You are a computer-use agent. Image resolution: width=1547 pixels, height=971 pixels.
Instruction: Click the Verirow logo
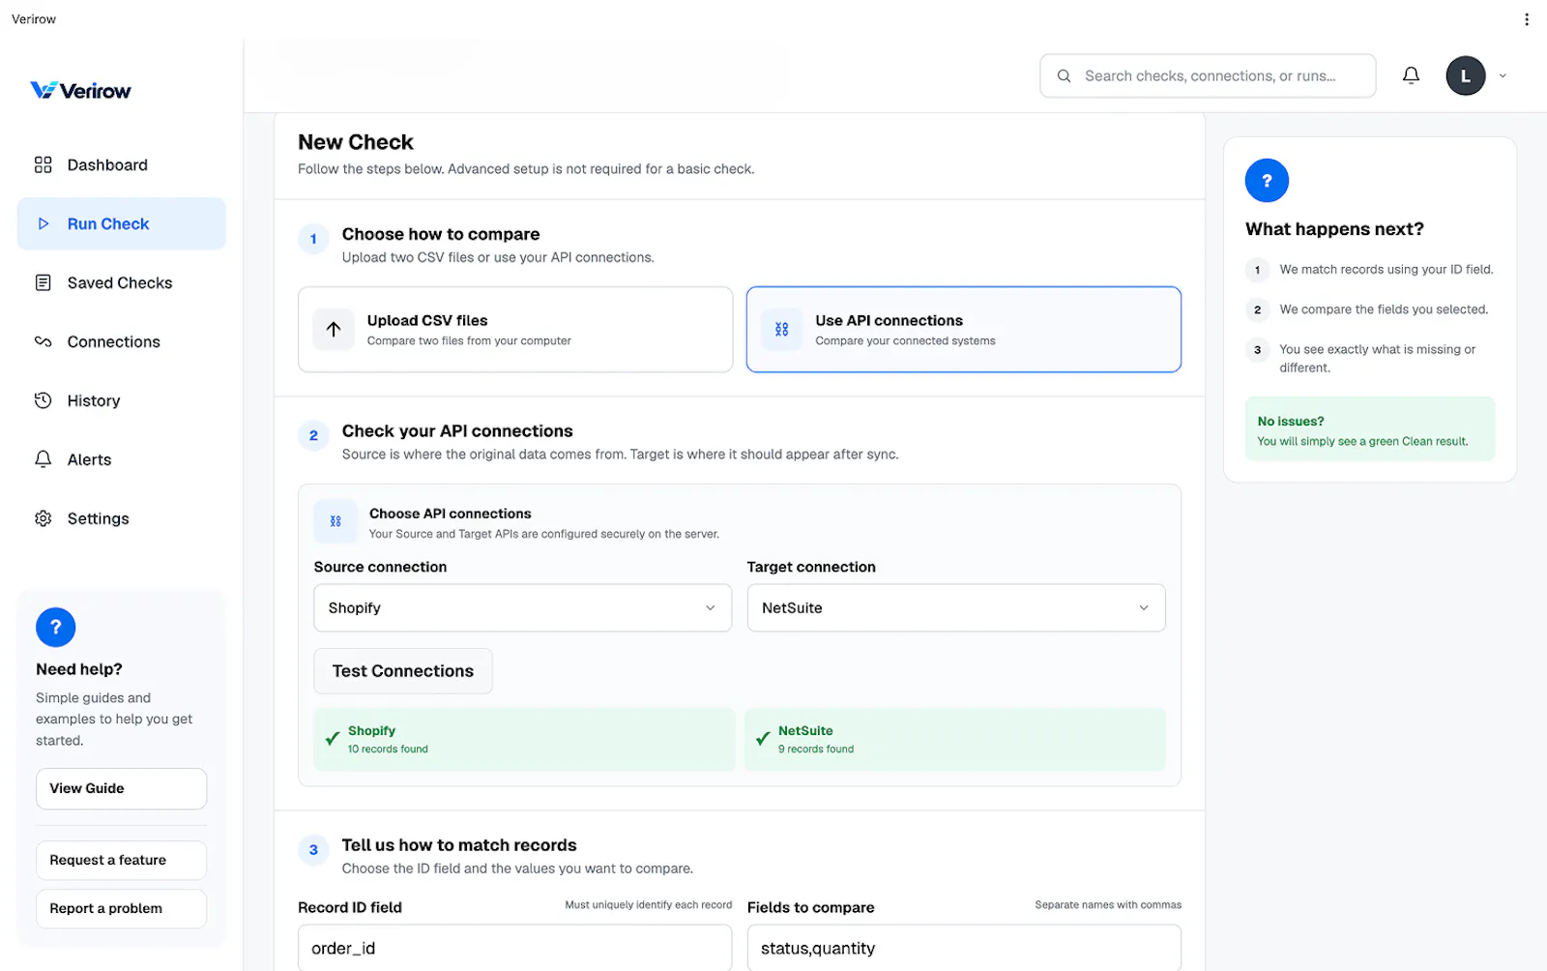[81, 90]
